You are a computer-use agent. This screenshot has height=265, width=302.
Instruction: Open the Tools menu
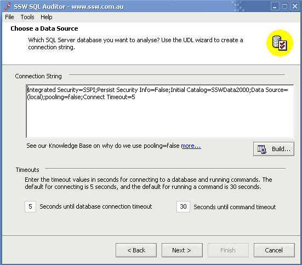(27, 17)
